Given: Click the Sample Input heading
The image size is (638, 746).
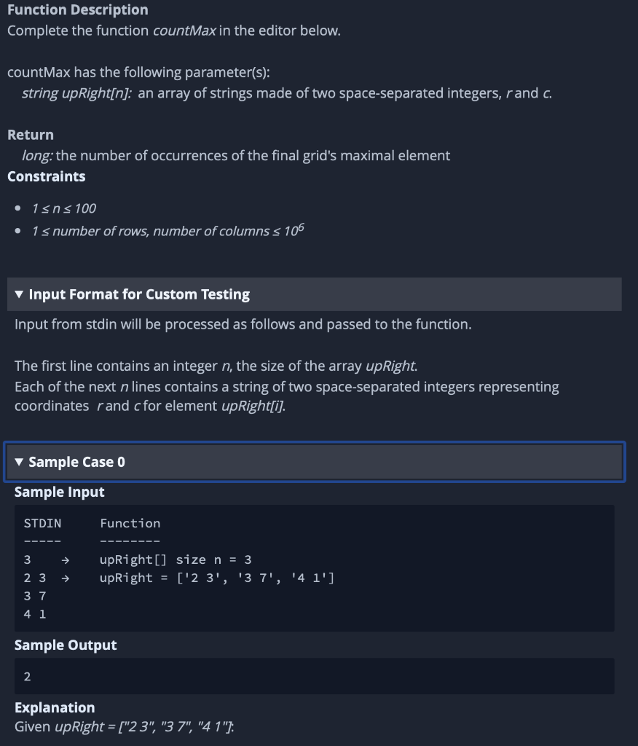Looking at the screenshot, I should [59, 492].
